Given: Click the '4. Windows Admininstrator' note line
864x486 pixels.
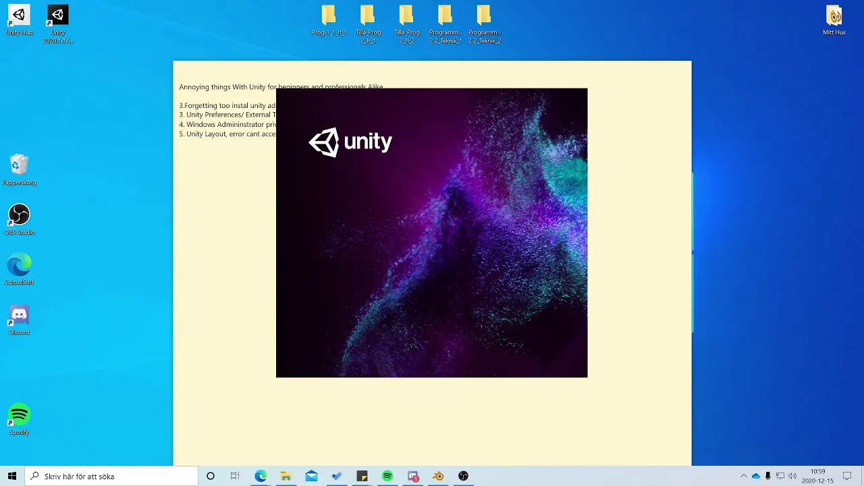Looking at the screenshot, I should click(x=227, y=124).
